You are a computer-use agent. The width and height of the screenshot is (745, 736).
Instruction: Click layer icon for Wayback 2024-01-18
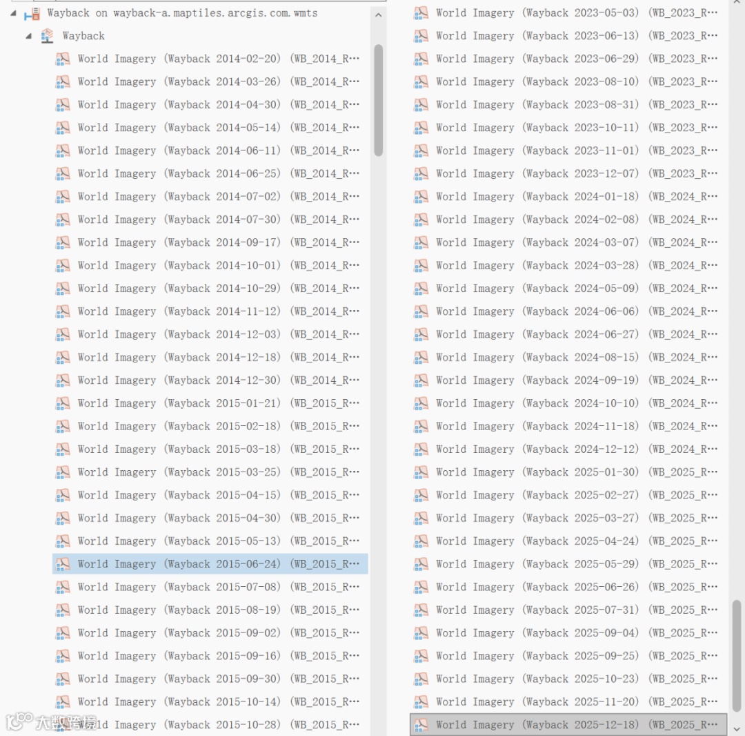421,197
